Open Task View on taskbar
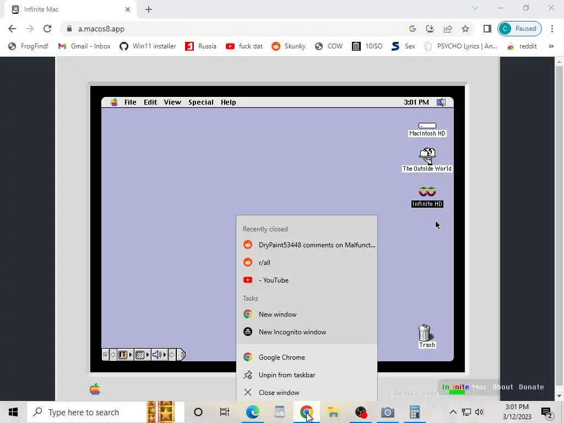This screenshot has width=564, height=423. pyautogui.click(x=225, y=412)
